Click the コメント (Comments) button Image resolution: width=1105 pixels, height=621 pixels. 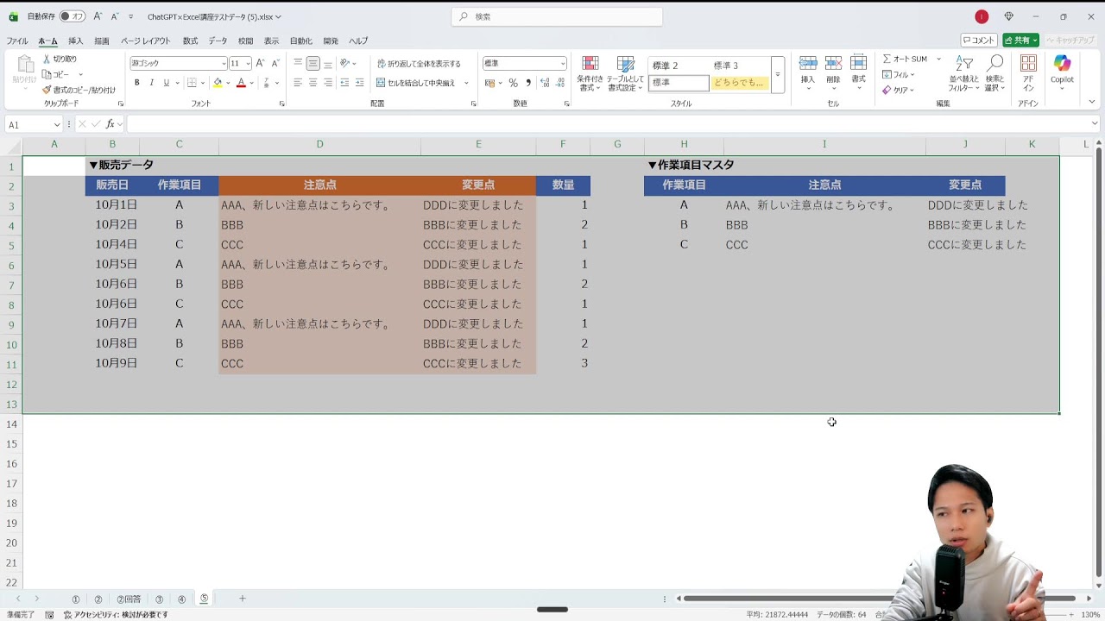click(979, 41)
